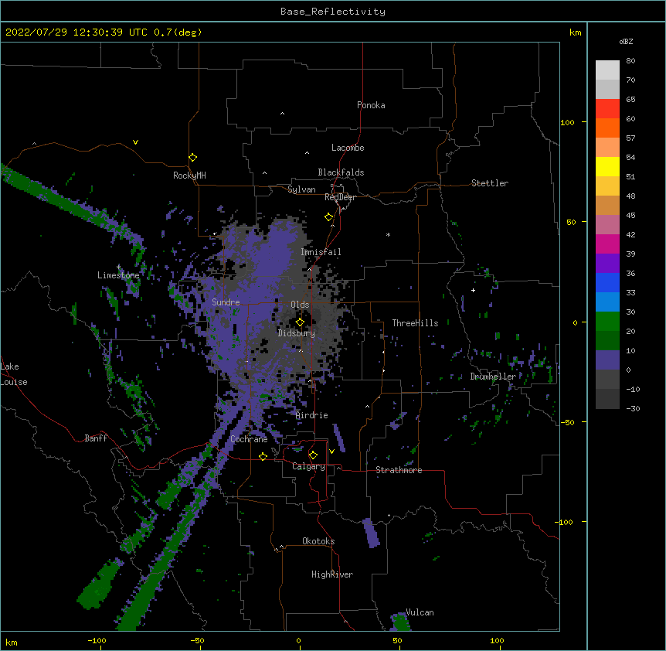This screenshot has height=651, width=666.
Task: Select the mauve 42-45 dBZ legend band
Action: 607,225
